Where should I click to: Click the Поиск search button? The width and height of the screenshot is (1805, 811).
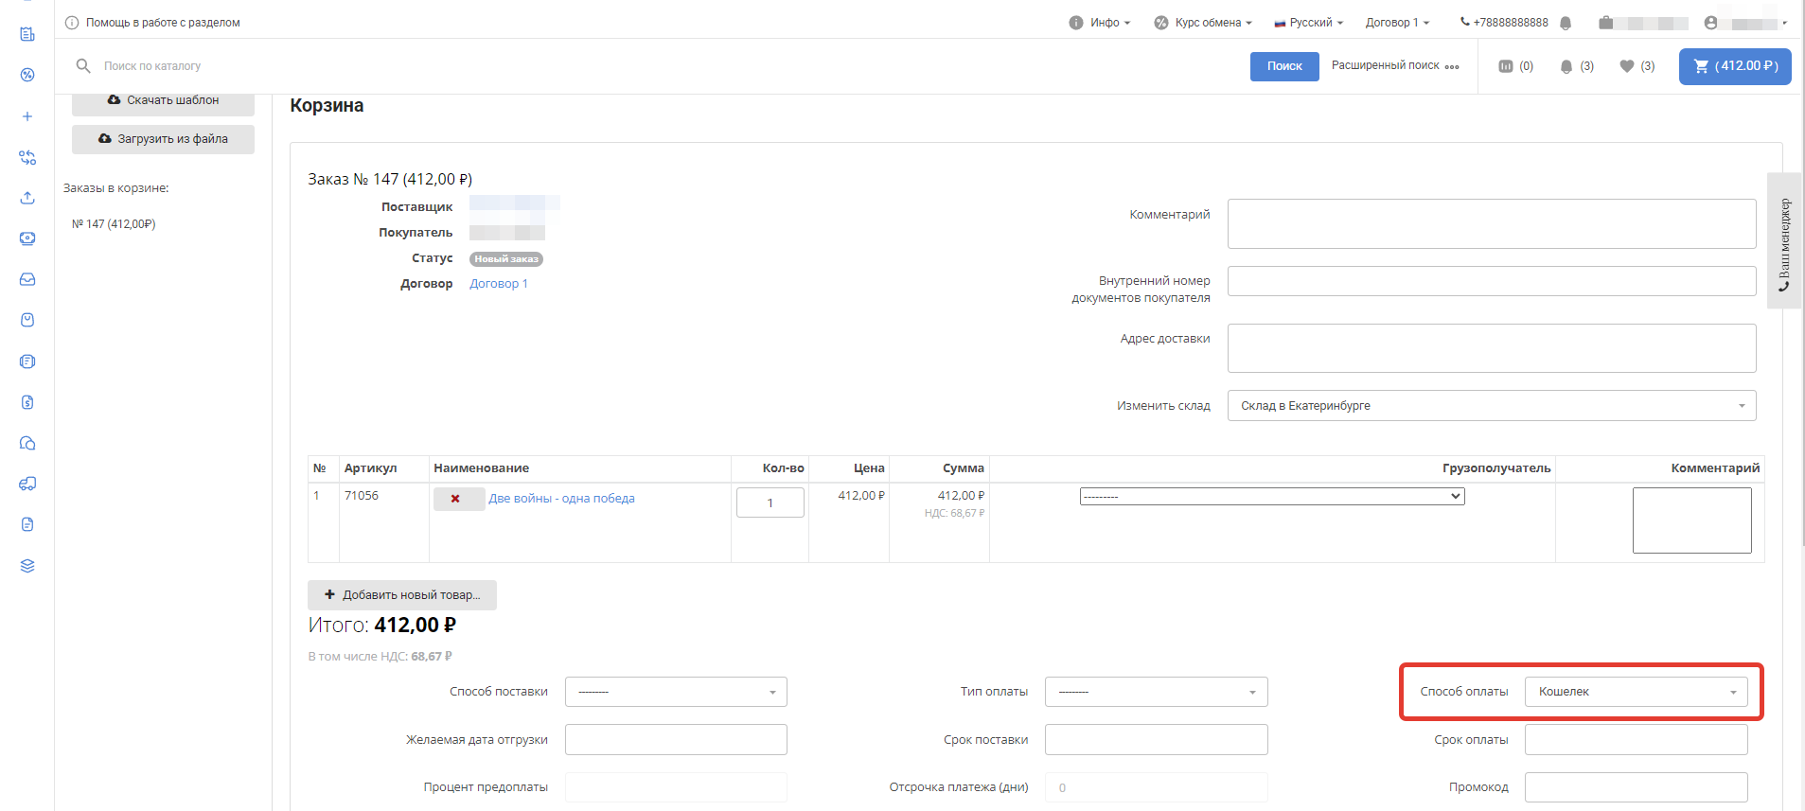click(x=1283, y=66)
